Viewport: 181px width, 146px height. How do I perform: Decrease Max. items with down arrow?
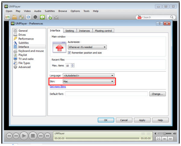72,67
